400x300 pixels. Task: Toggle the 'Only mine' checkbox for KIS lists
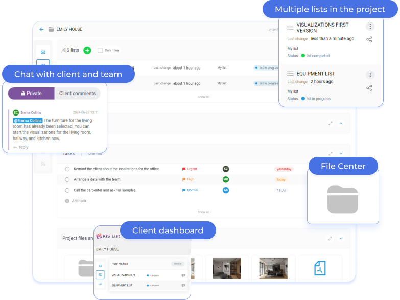(100, 50)
